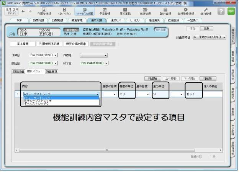Click the back arrow navigation icon
239x172 pixels.
coord(23,11)
